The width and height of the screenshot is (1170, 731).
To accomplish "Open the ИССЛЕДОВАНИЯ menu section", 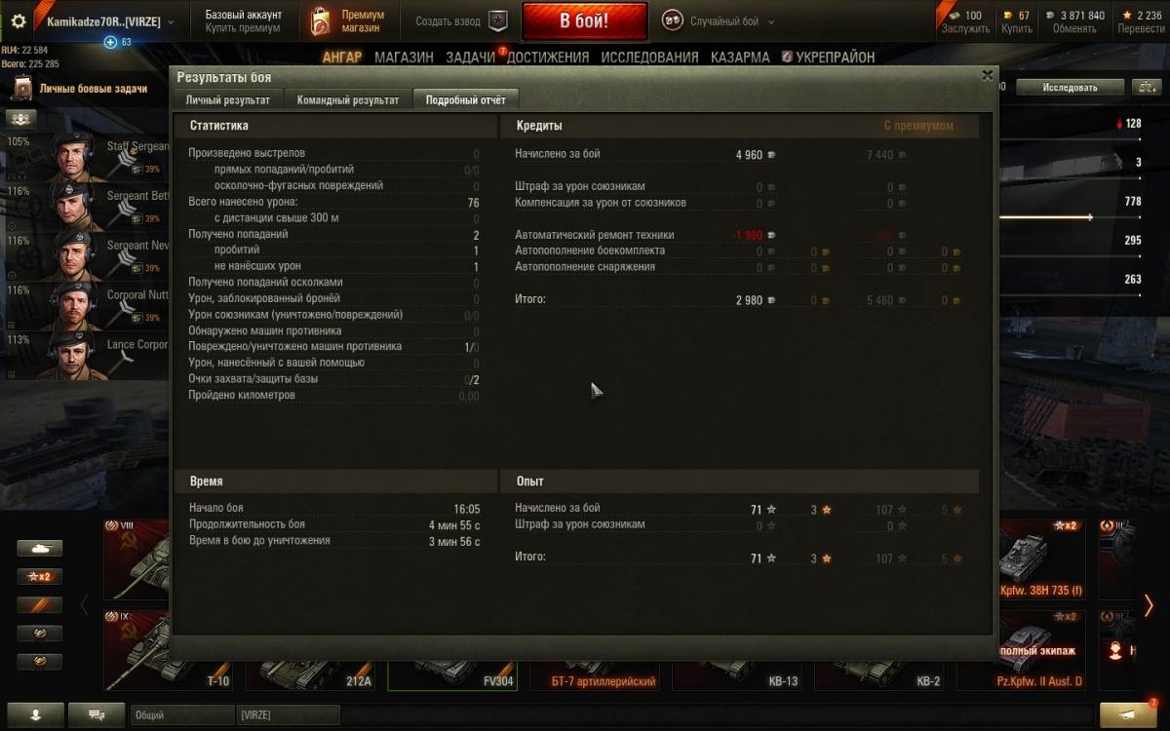I will [649, 58].
